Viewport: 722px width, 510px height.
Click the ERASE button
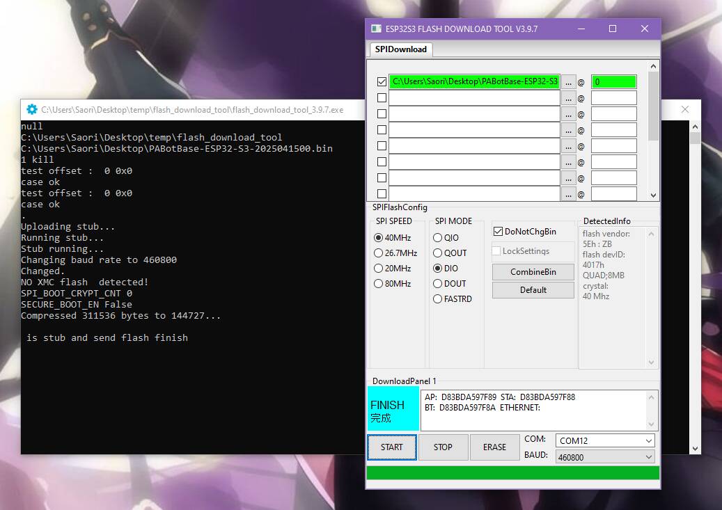[494, 447]
